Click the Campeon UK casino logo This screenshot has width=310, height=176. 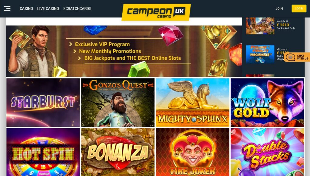(x=156, y=12)
